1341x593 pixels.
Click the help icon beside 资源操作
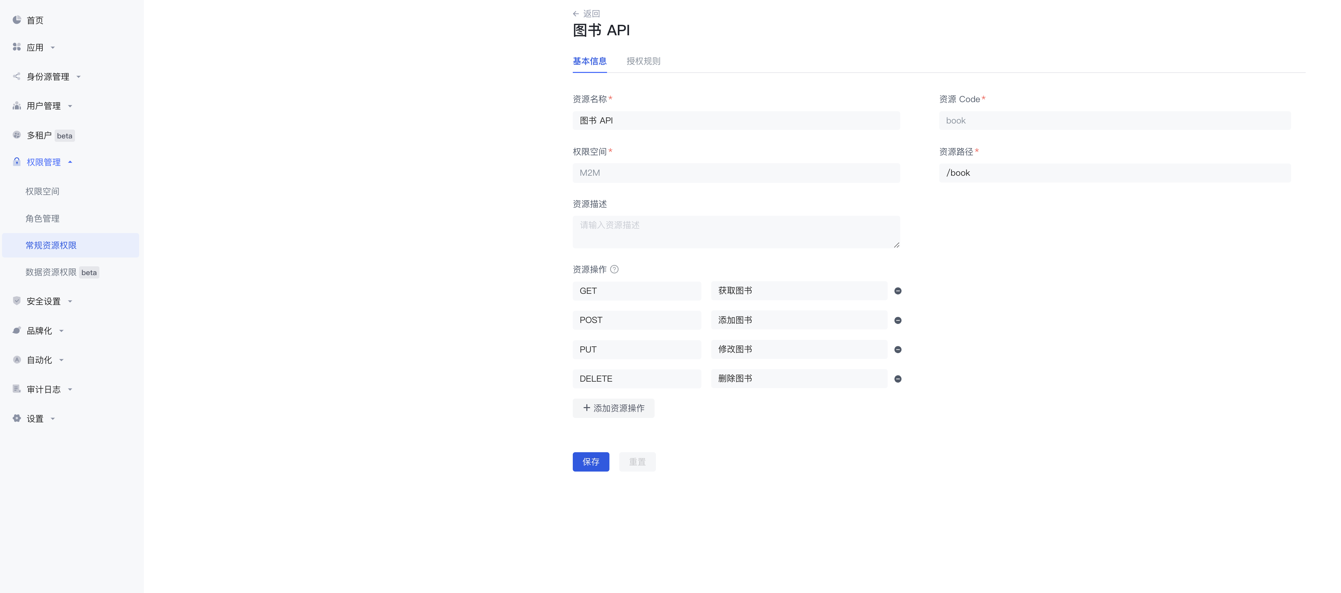[x=615, y=269]
